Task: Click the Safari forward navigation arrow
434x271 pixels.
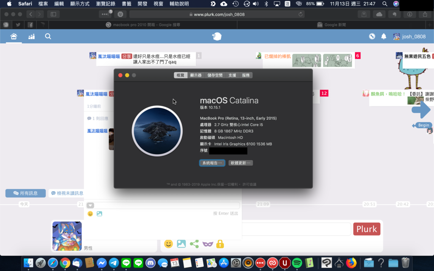Action: [x=39, y=14]
